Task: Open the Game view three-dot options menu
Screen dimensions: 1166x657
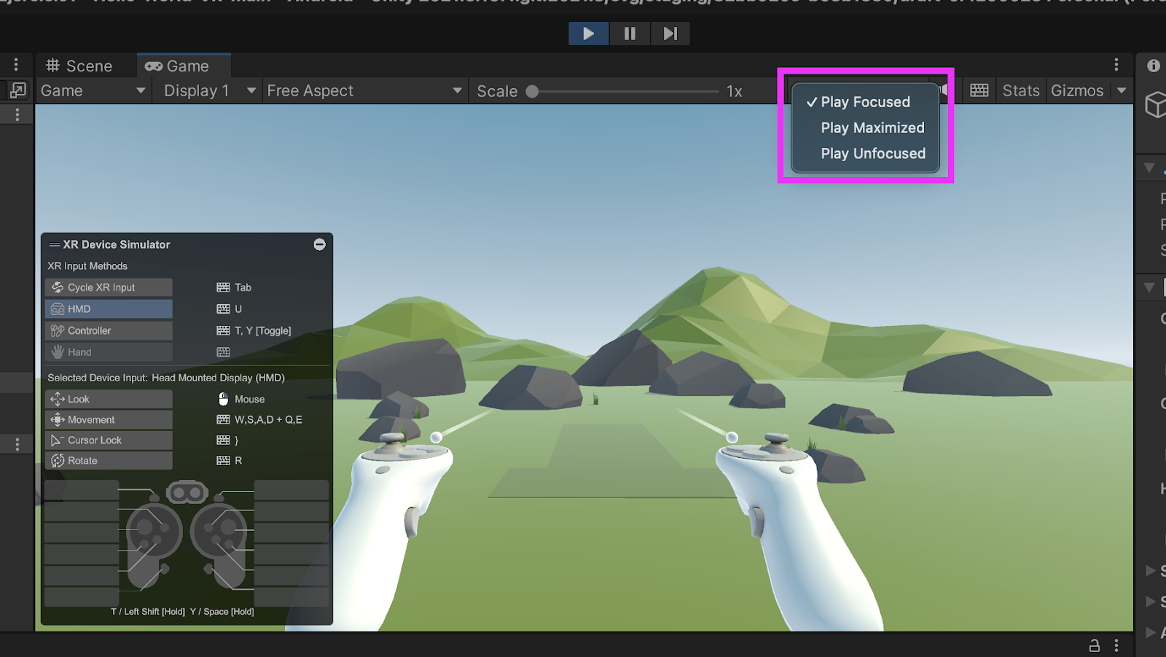Action: (1116, 65)
